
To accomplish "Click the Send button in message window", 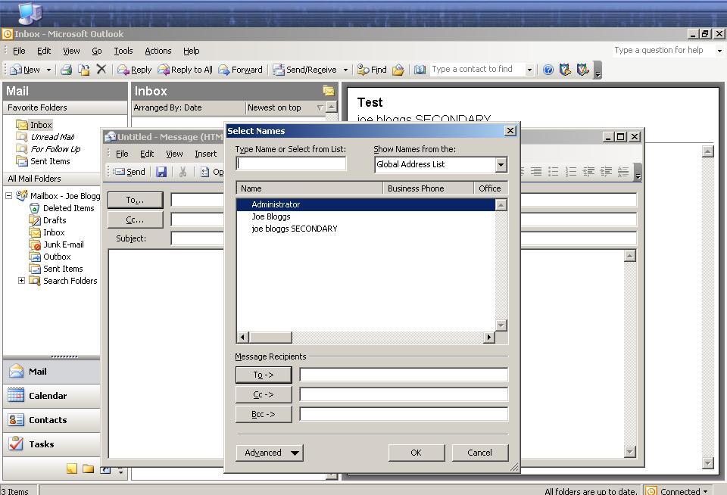I will click(129, 172).
